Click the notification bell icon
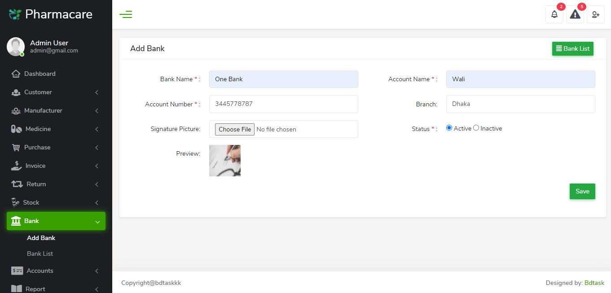 click(554, 14)
